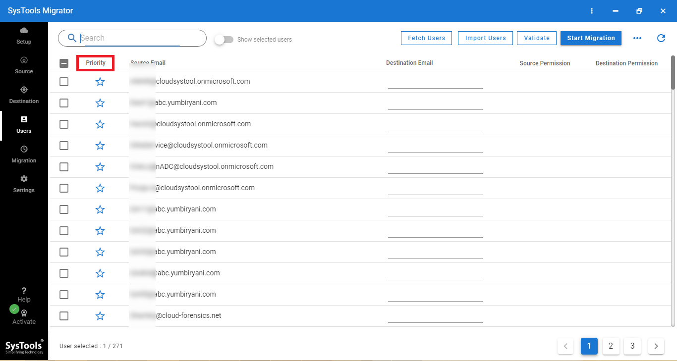The height and width of the screenshot is (361, 677).
Task: Go to page 3 of users
Action: [x=632, y=346]
